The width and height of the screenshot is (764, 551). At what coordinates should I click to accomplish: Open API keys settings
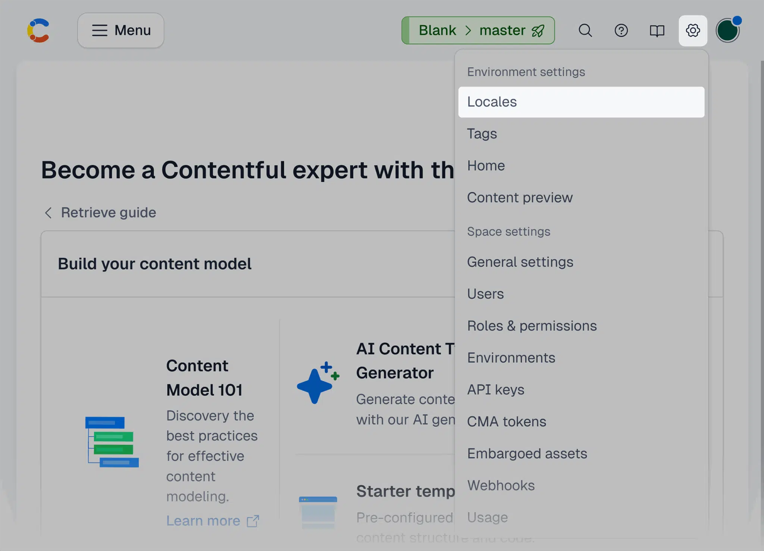[581, 390]
